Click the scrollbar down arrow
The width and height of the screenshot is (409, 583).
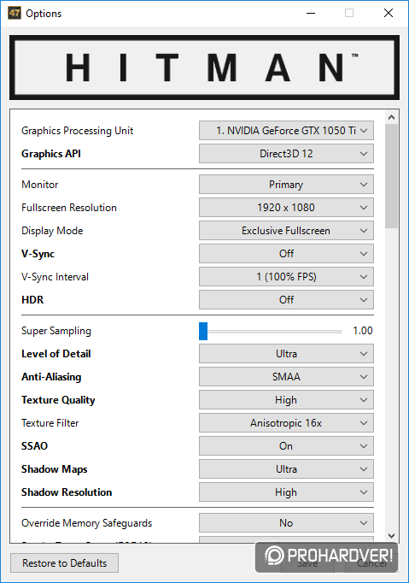[391, 536]
